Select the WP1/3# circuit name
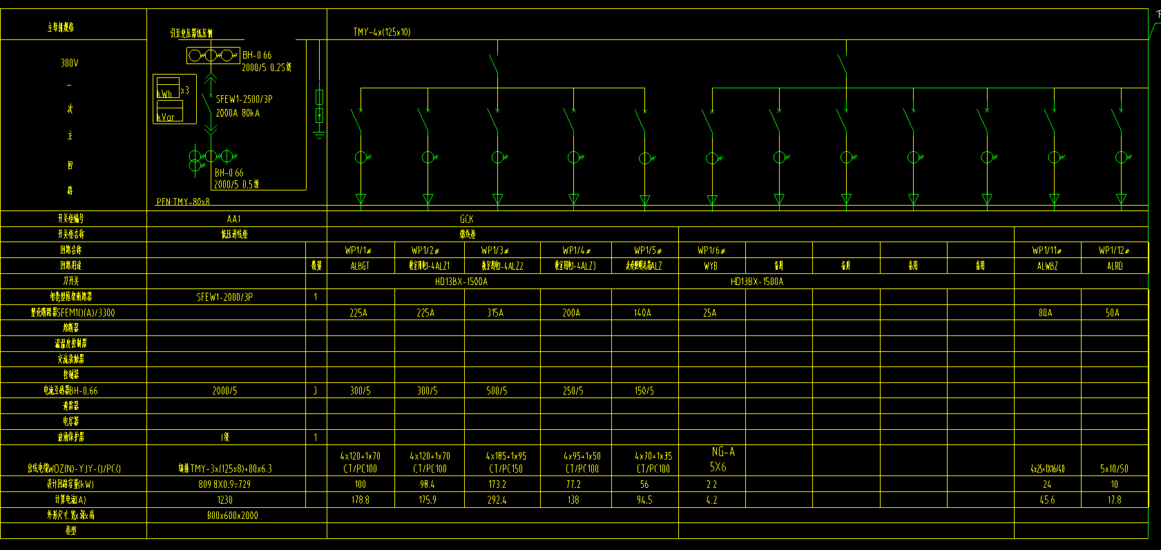The height and width of the screenshot is (550, 1161). coord(495,250)
